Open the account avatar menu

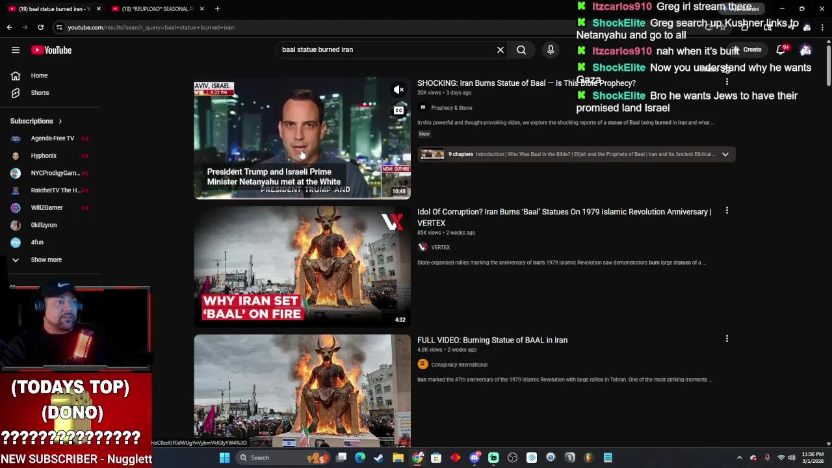pos(805,50)
